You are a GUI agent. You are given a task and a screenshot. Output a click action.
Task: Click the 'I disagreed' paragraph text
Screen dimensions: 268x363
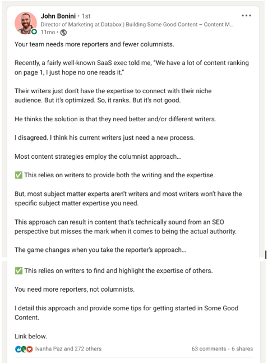pyautogui.click(x=105, y=138)
